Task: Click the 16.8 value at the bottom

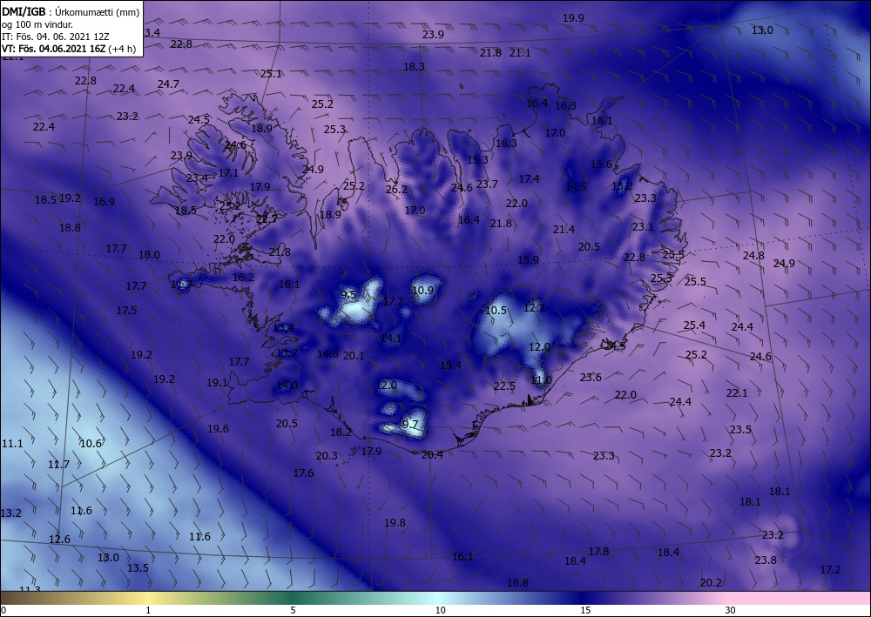Action: coord(517,582)
